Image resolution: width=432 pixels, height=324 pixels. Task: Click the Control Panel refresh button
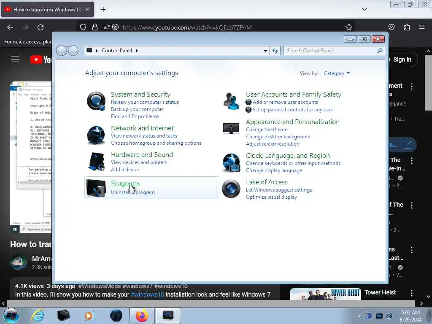point(275,51)
